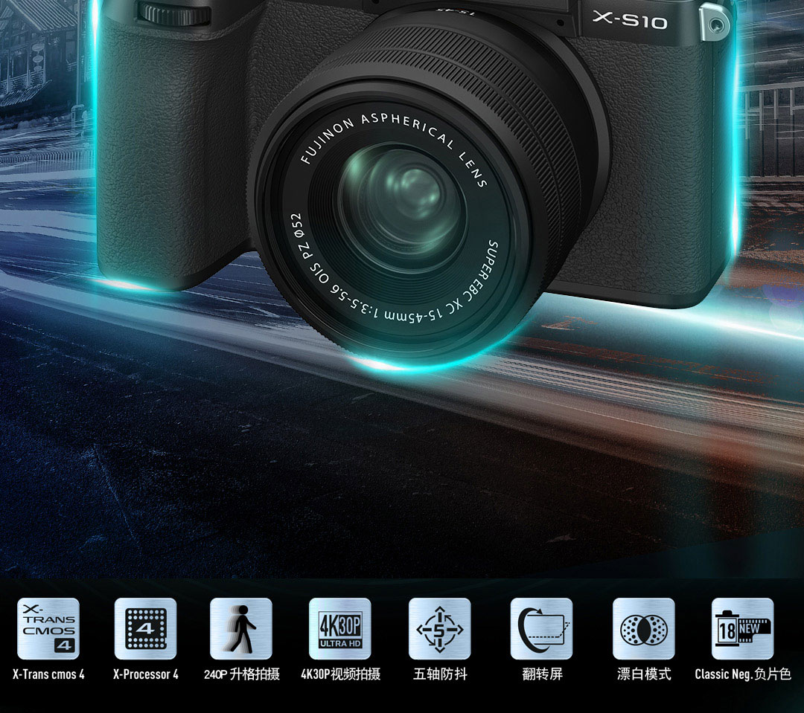Click the camera top dial

tap(174, 13)
